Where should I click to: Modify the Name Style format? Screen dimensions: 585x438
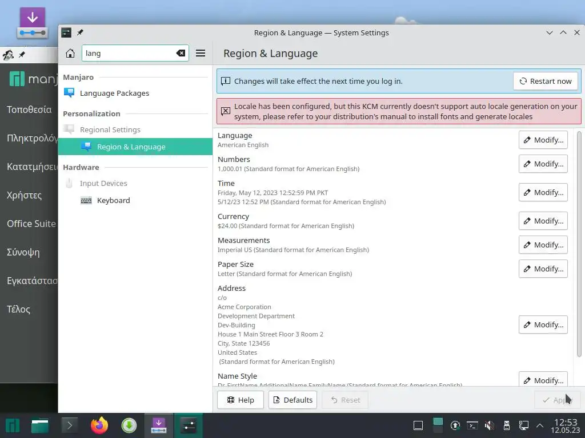pos(543,379)
